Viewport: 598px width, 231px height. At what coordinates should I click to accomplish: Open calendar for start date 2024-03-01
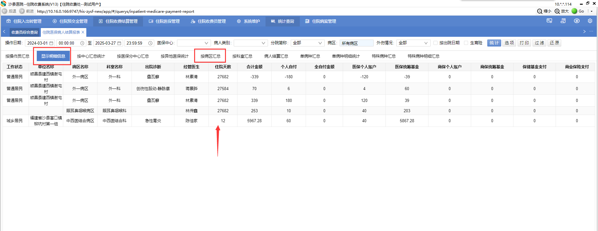[51, 43]
